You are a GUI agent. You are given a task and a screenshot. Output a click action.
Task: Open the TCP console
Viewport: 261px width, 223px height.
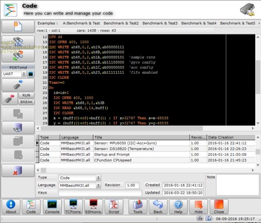[73, 206]
